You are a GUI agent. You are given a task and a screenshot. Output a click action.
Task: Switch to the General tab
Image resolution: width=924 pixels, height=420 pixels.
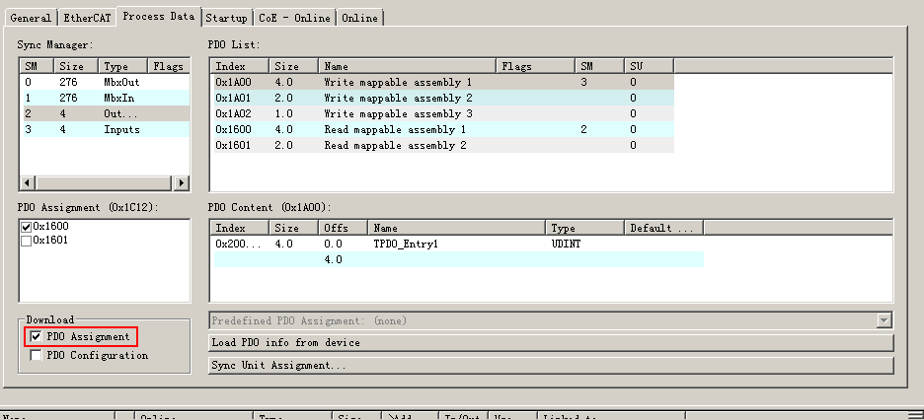[31, 18]
